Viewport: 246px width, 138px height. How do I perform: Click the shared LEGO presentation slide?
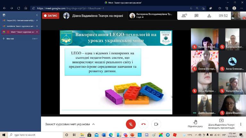(116, 72)
